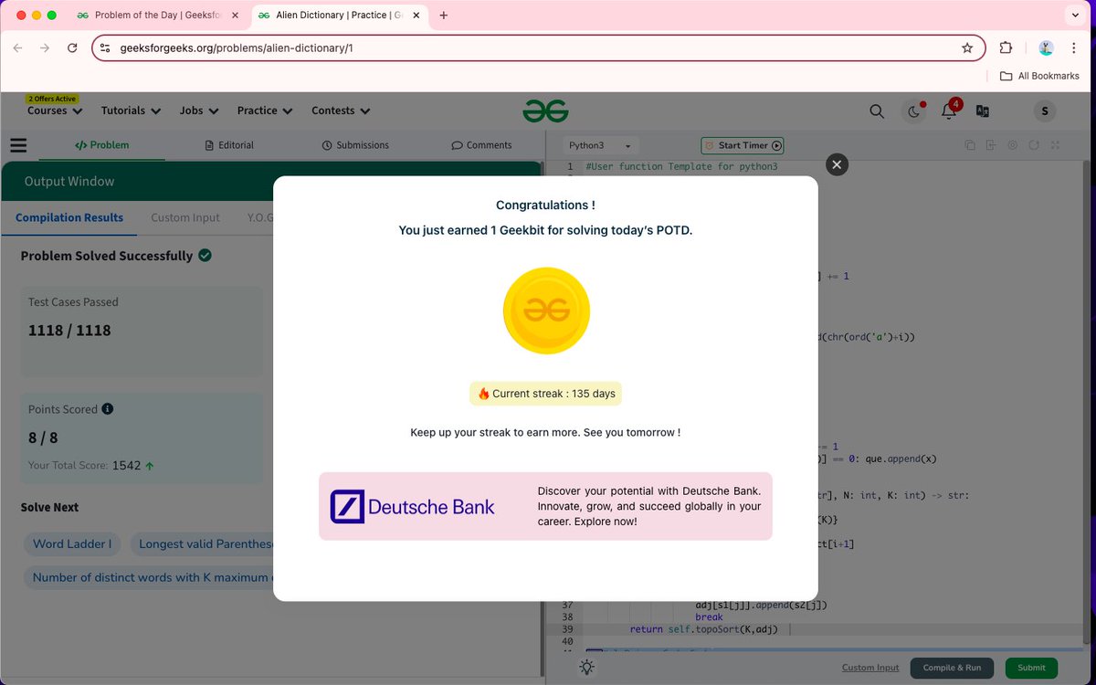
Task: Click the 1118 / 1118 test cases text
Action: pyautogui.click(x=69, y=331)
